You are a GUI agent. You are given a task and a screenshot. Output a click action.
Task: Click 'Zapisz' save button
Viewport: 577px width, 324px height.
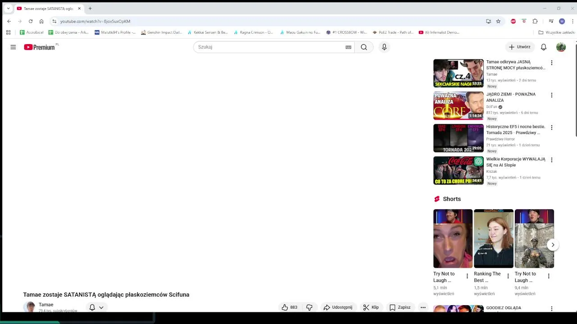(x=400, y=307)
